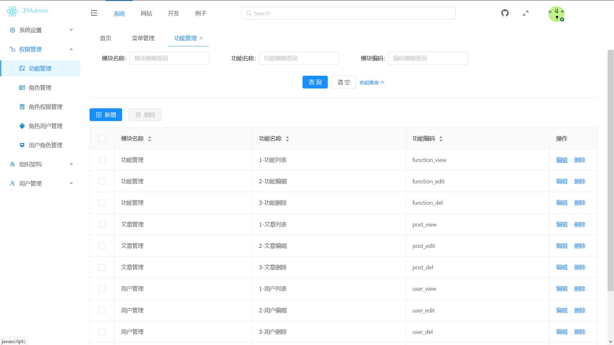Image resolution: width=614 pixels, height=345 pixels.
Task: Check the row for function_view
Action: [102, 160]
